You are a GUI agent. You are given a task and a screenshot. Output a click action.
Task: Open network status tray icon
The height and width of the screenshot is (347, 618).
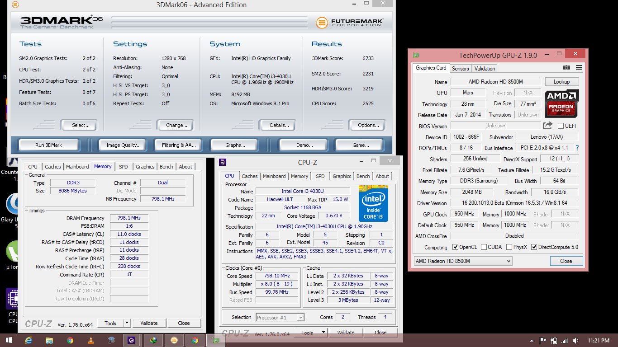pyautogui.click(x=565, y=341)
